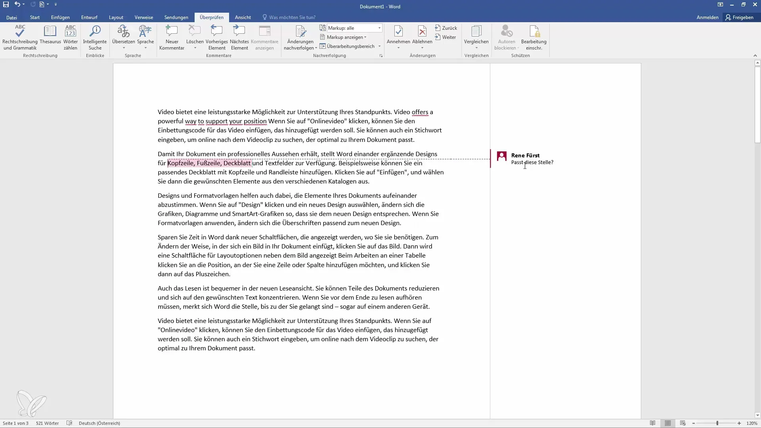Click '521 Wörter' in the status bar
This screenshot has width=761, height=428.
(x=47, y=423)
